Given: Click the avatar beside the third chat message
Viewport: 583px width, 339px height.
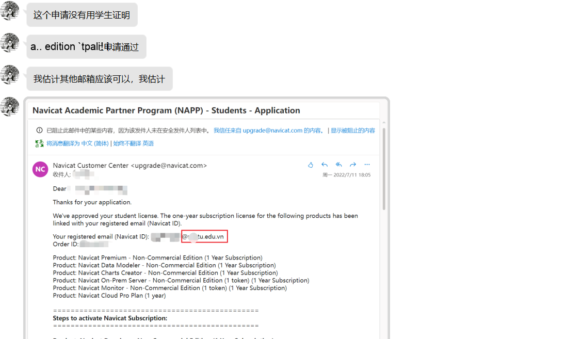Looking at the screenshot, I should tap(10, 74).
